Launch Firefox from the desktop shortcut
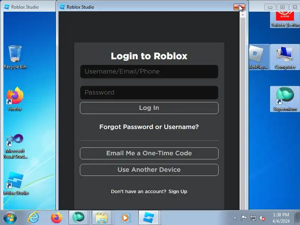 [x=15, y=99]
